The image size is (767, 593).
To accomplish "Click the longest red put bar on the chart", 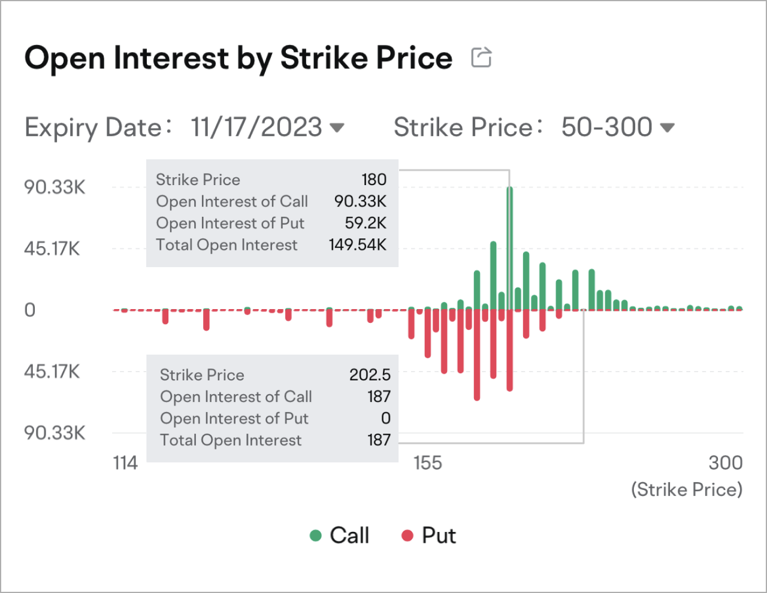I will 476,353.
